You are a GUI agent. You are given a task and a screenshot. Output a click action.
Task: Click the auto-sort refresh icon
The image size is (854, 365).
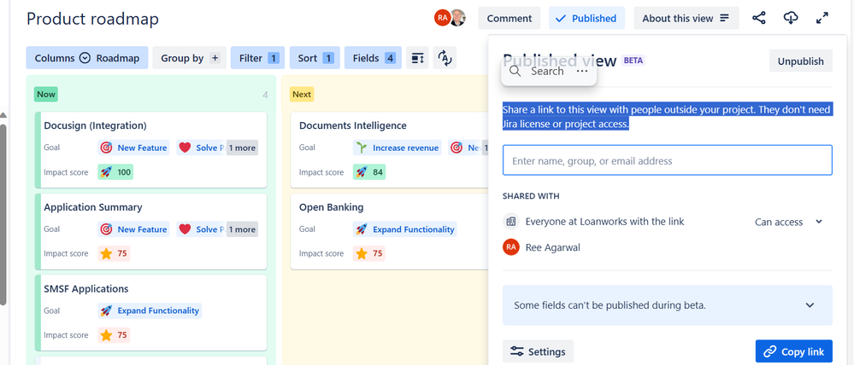click(445, 58)
